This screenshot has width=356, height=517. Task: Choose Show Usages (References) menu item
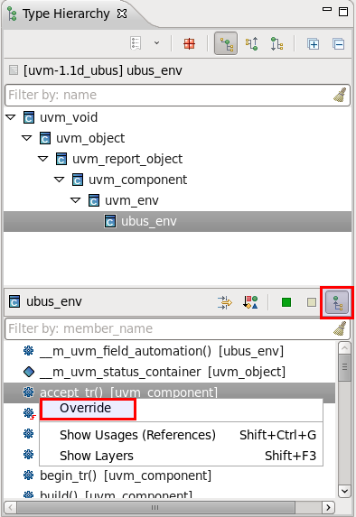182,435
